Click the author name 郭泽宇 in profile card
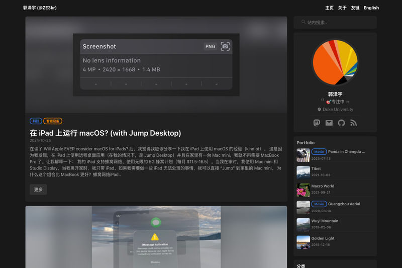Screen dimensions: 402x268 pyautogui.click(x=335, y=94)
